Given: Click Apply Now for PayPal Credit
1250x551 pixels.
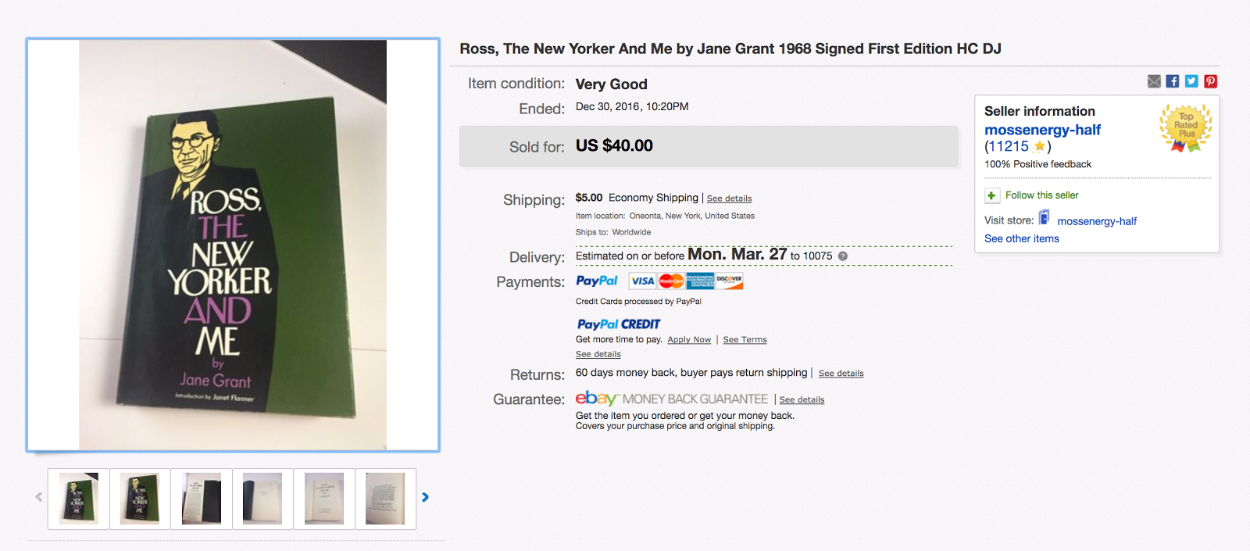Looking at the screenshot, I should tap(689, 340).
